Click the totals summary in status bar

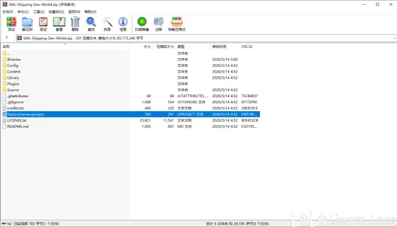238,224
